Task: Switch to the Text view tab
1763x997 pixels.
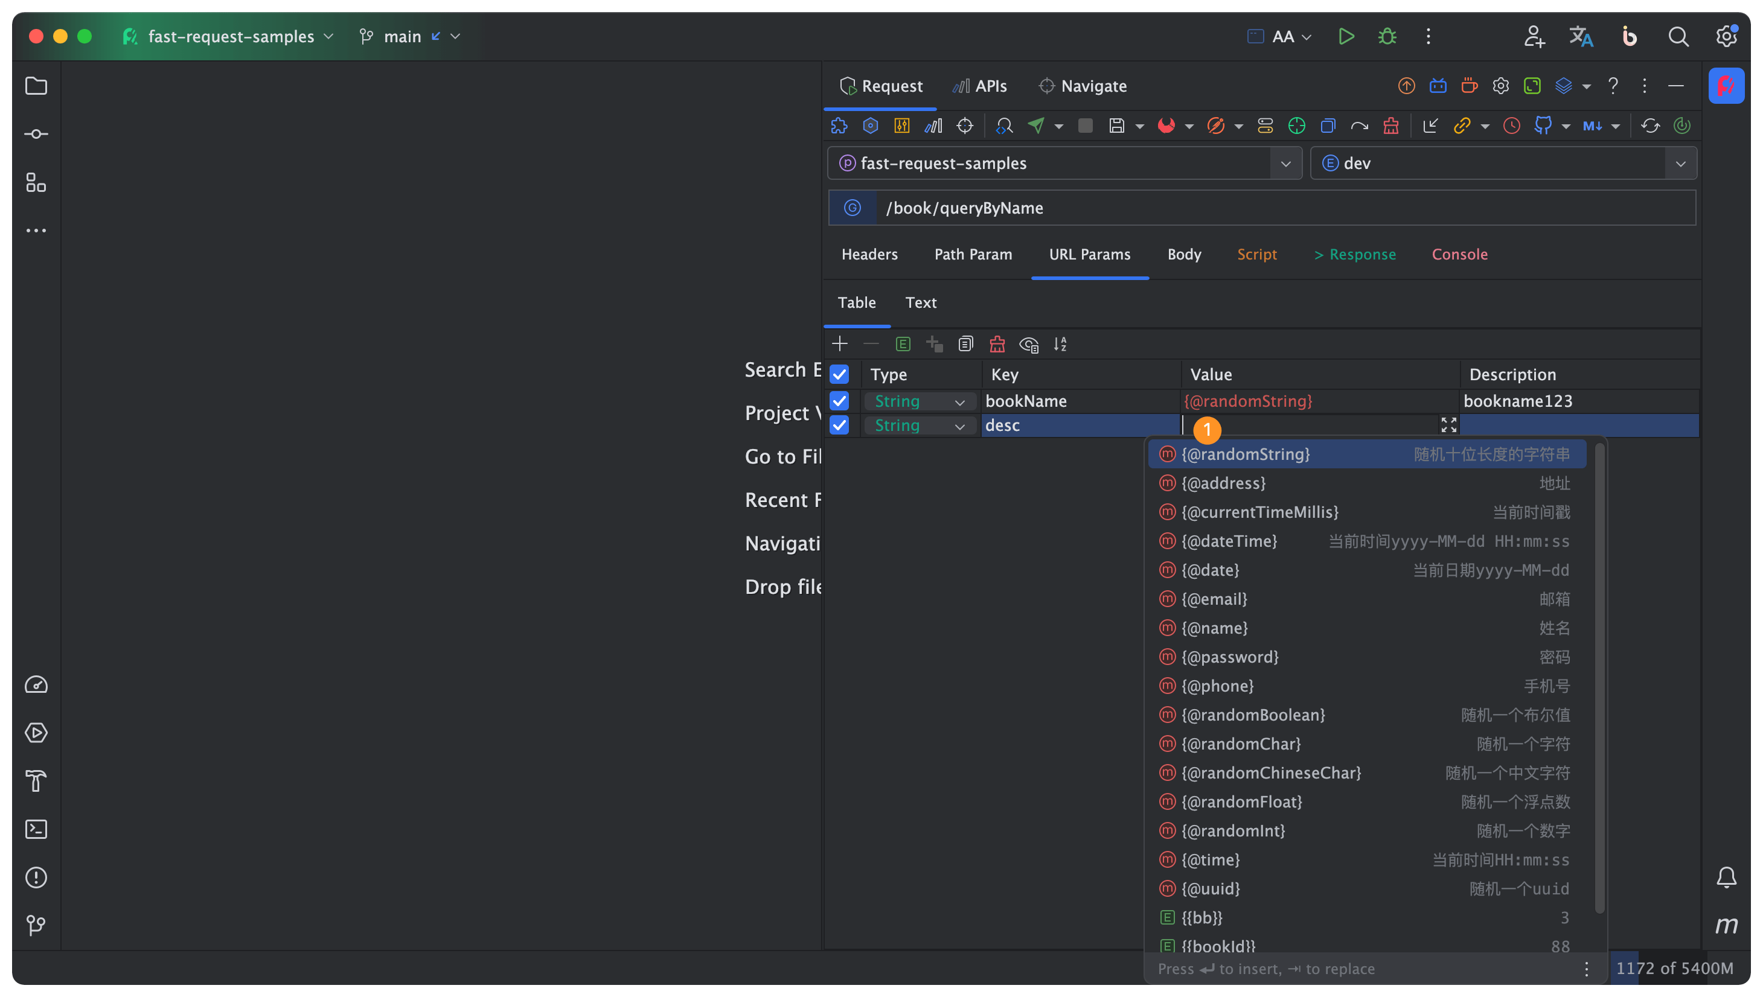Action: [x=921, y=303]
